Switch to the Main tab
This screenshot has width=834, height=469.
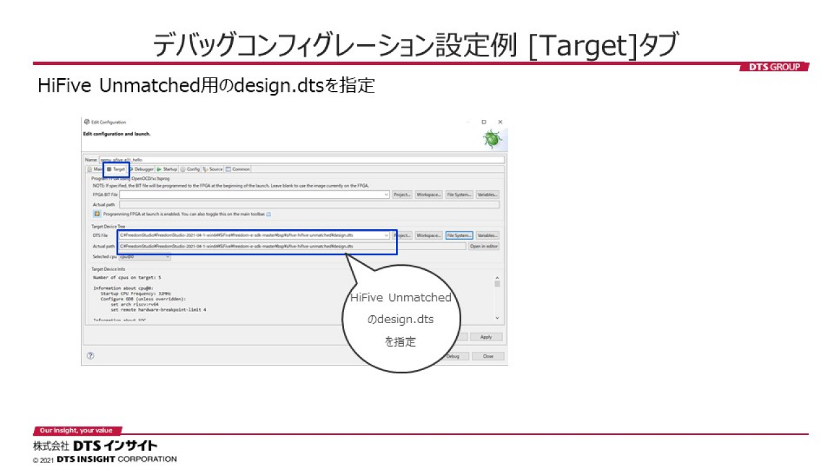pos(95,169)
